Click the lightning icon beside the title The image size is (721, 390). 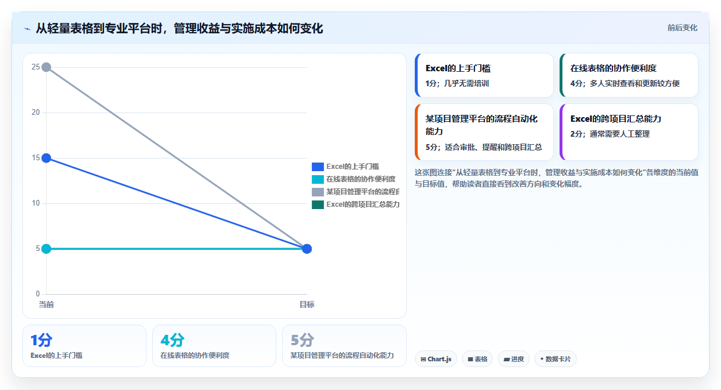28,28
